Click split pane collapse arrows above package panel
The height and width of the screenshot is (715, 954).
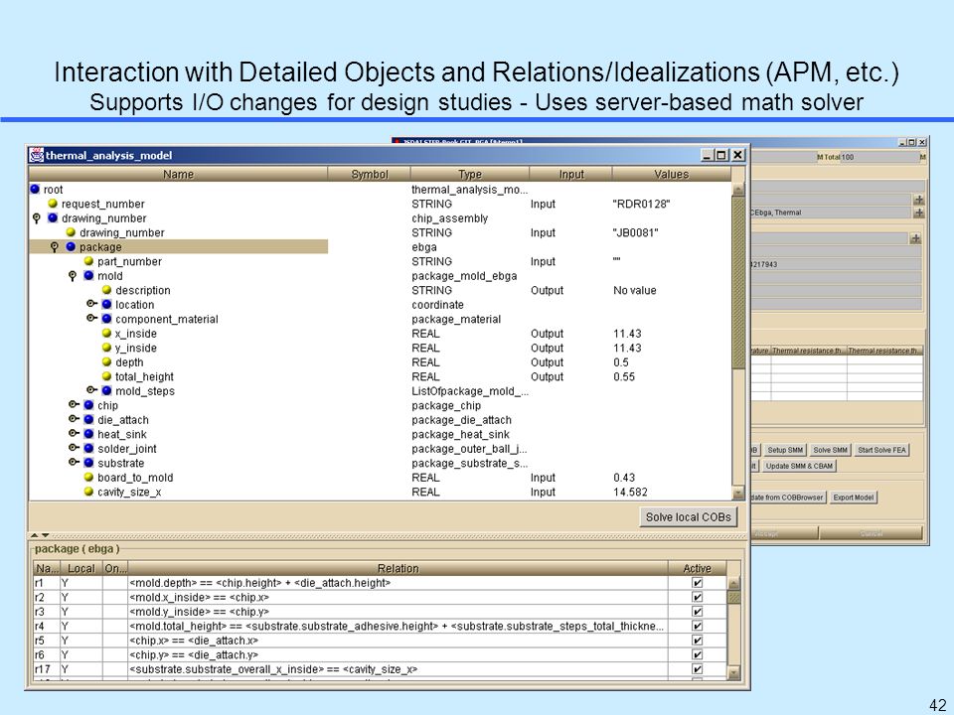pyautogui.click(x=40, y=535)
